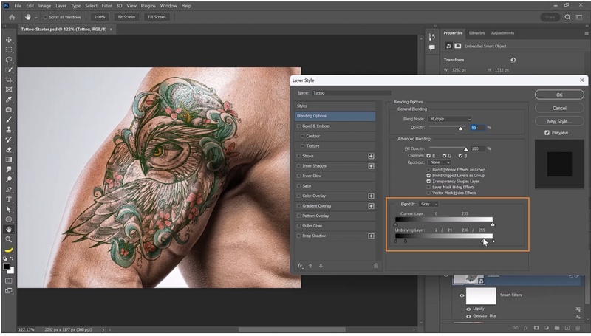Select the Rectangular Marquee tool

[9, 49]
